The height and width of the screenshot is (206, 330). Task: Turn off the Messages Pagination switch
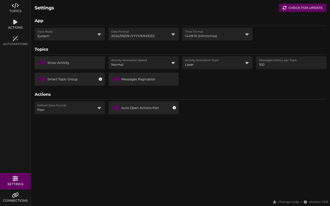click(x=115, y=79)
